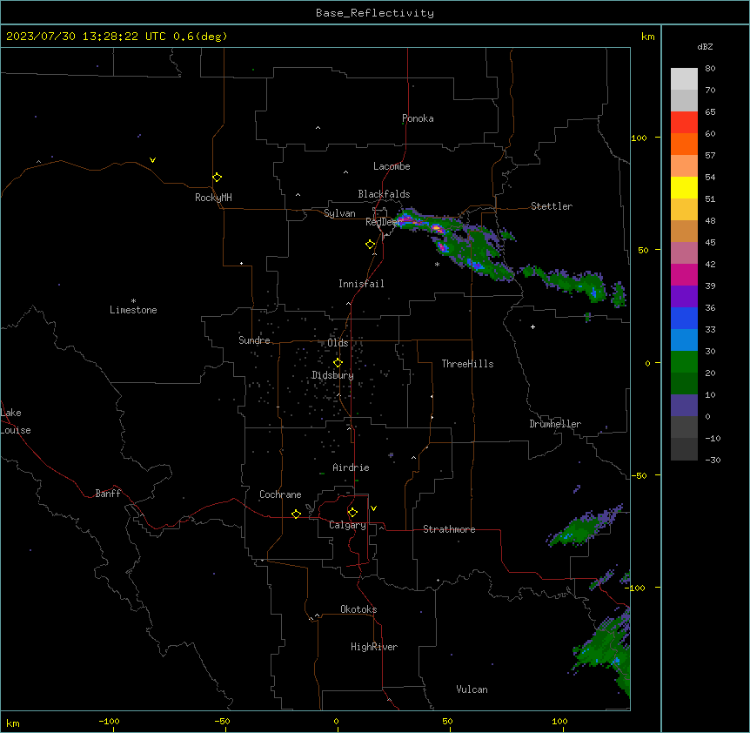Select the bright yellow 54-51 dBZ swatch
This screenshot has height=733, width=750.
(684, 187)
